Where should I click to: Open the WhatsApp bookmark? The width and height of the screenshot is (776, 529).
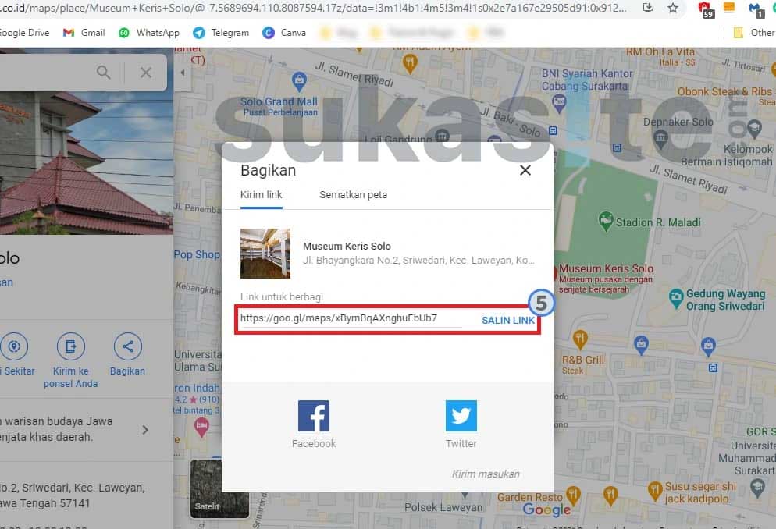pos(149,33)
